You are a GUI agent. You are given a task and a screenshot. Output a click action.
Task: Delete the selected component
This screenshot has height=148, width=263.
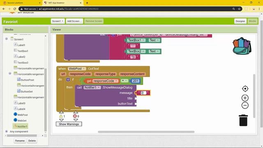click(32, 141)
